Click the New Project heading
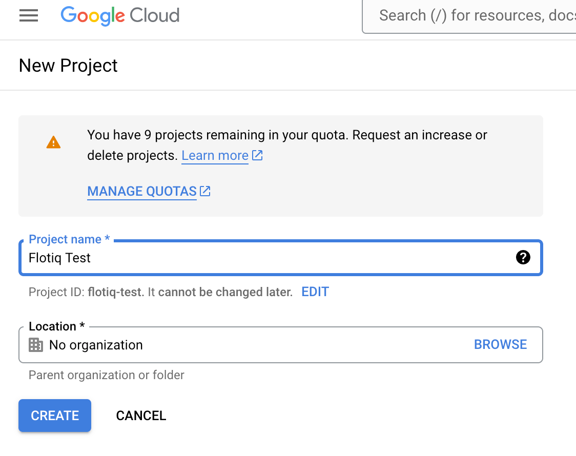Screen dimensions: 576x456 68,66
